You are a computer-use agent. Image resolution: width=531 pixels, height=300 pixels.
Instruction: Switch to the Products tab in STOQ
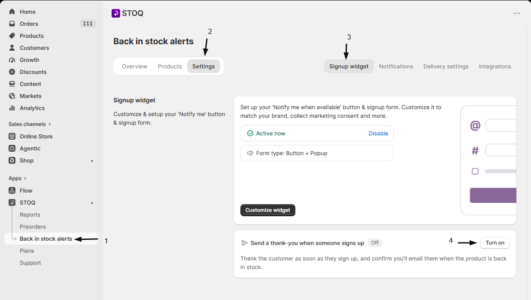pos(170,66)
